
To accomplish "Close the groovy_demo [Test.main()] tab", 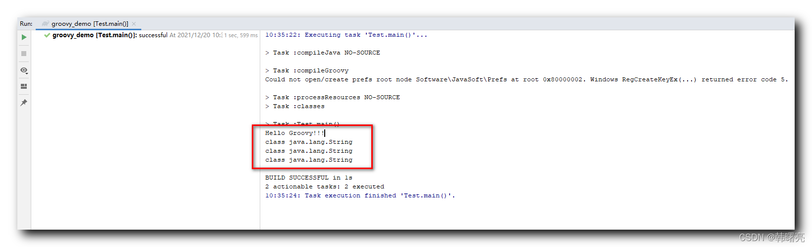I will [x=134, y=24].
